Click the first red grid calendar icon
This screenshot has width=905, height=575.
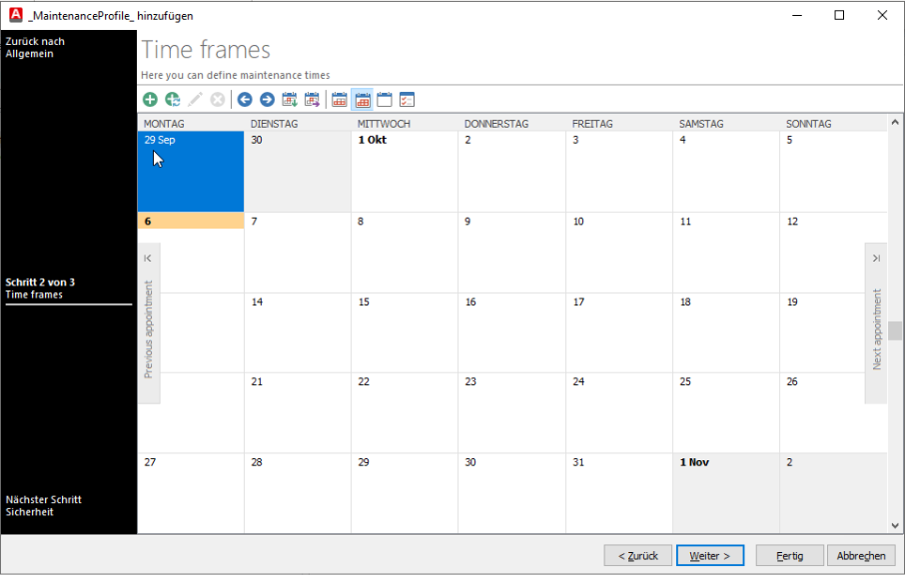pos(340,99)
